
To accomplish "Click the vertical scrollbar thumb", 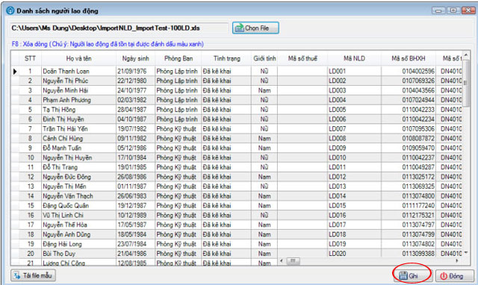I will [x=465, y=83].
